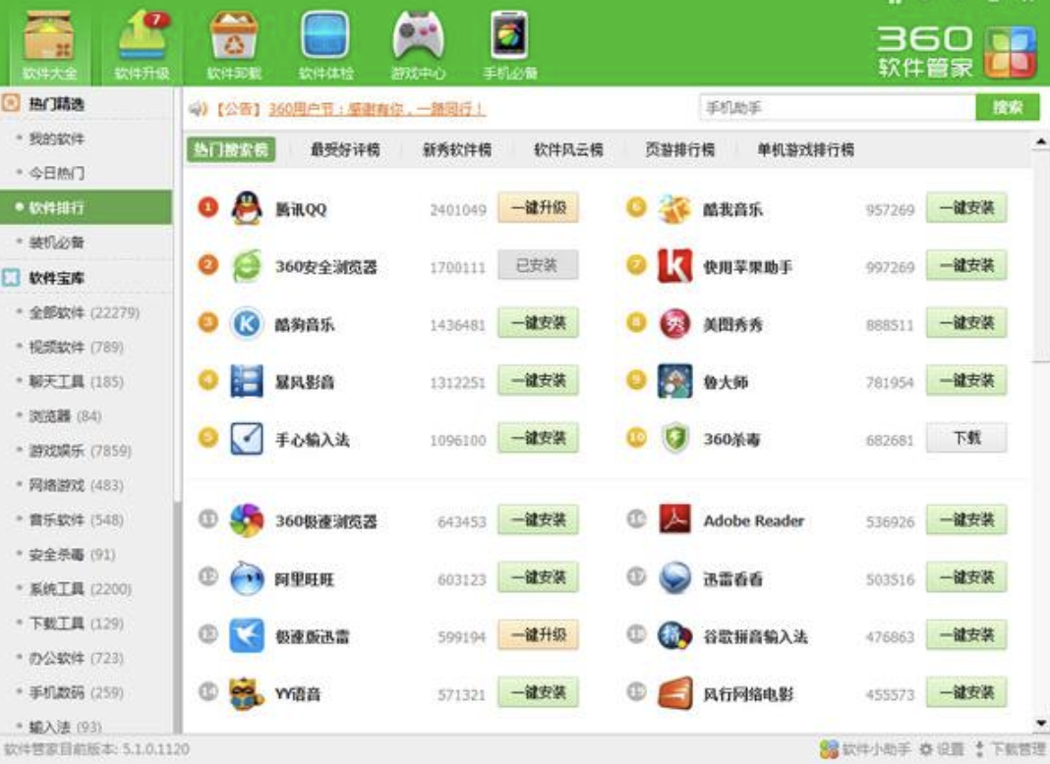
Task: Click the search input field
Action: (837, 108)
